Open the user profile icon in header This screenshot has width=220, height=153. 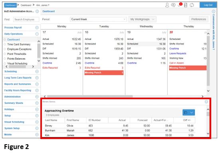click(x=167, y=5)
